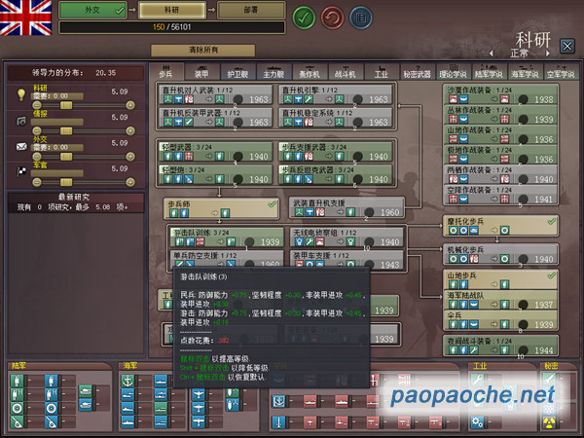Click the 外交 step button

[x=93, y=10]
